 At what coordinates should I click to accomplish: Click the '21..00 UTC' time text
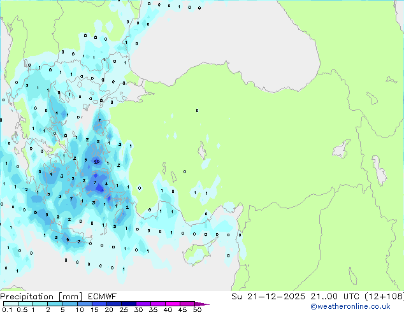(335, 297)
